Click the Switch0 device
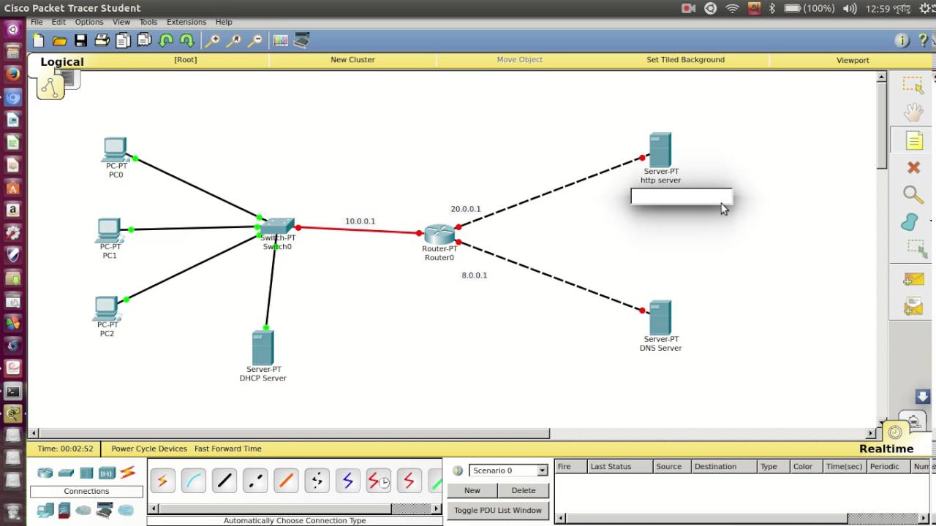The image size is (936, 526). tap(278, 226)
